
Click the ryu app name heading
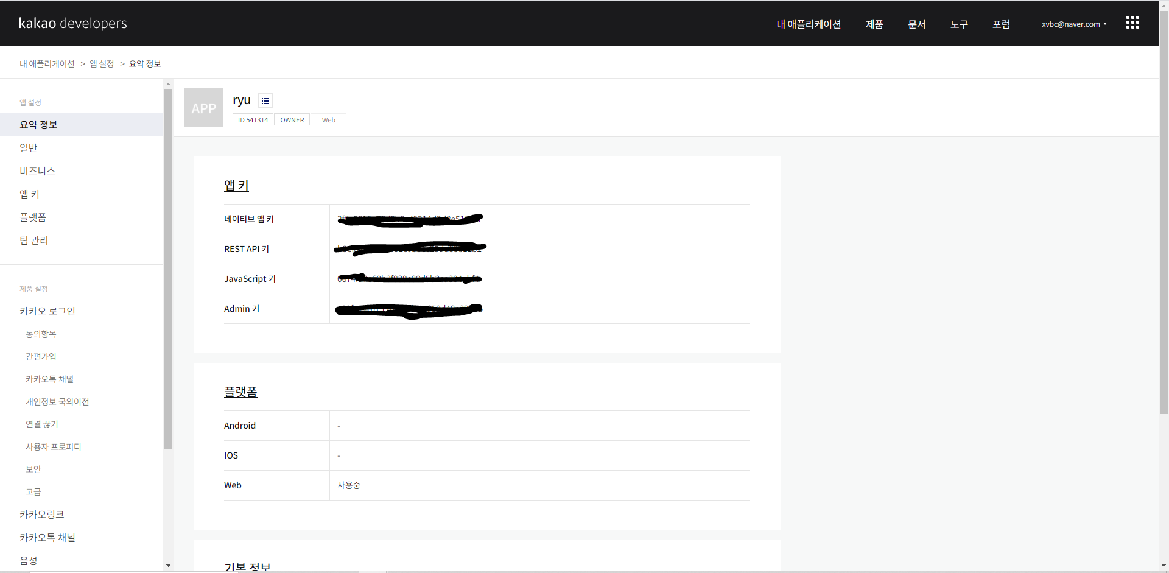tap(242, 100)
